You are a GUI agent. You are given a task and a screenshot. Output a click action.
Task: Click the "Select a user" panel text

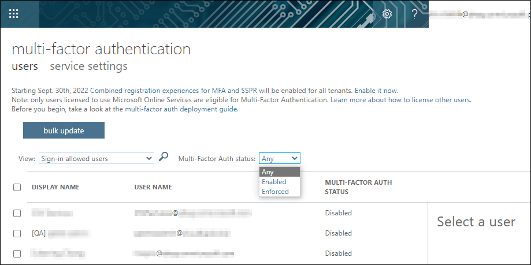tap(476, 222)
